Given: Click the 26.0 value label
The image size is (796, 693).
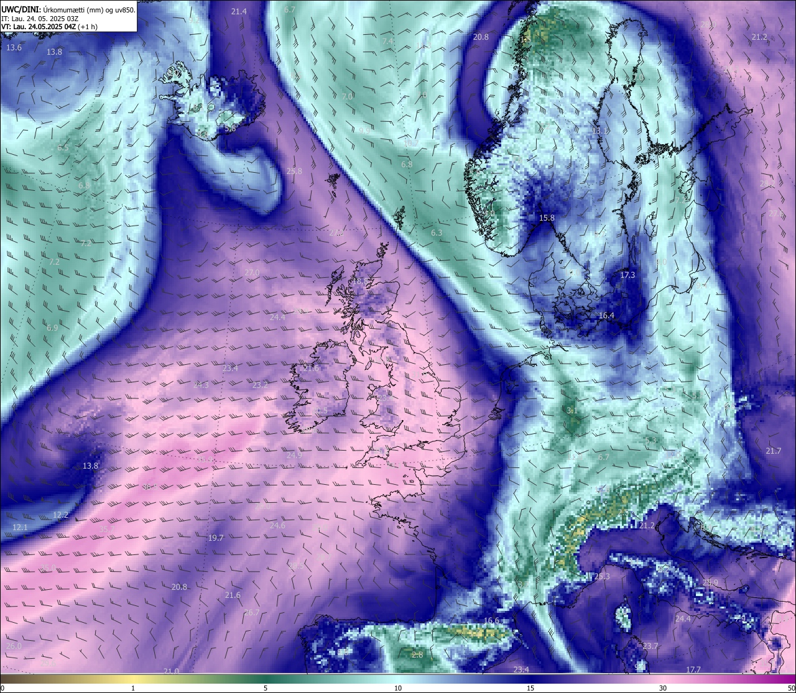Looking at the screenshot, I should 14,646.
